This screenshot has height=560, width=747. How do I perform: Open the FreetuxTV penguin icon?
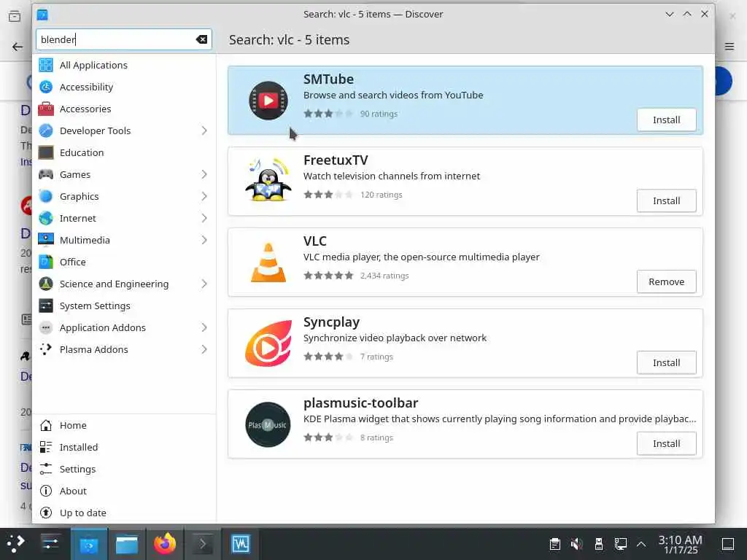pos(268,180)
